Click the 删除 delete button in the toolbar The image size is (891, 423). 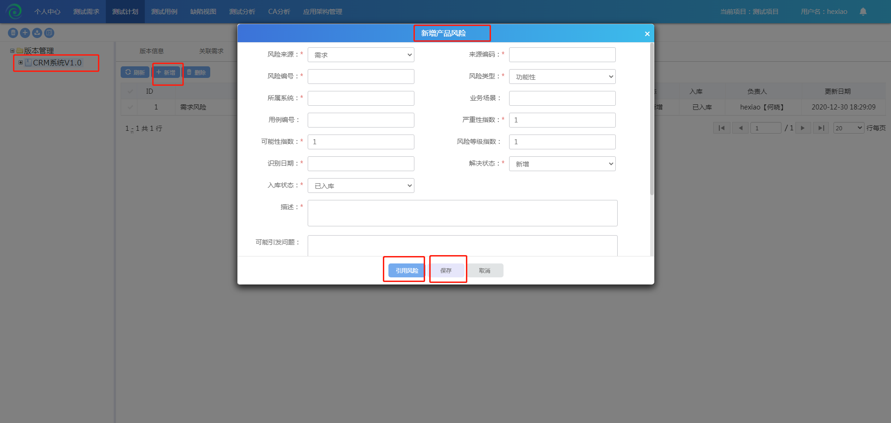196,72
